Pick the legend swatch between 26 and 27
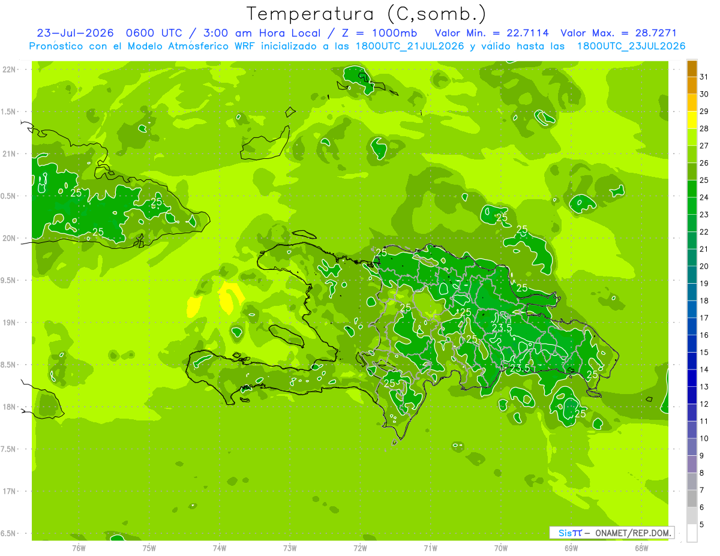The image size is (720, 556). coord(692,155)
